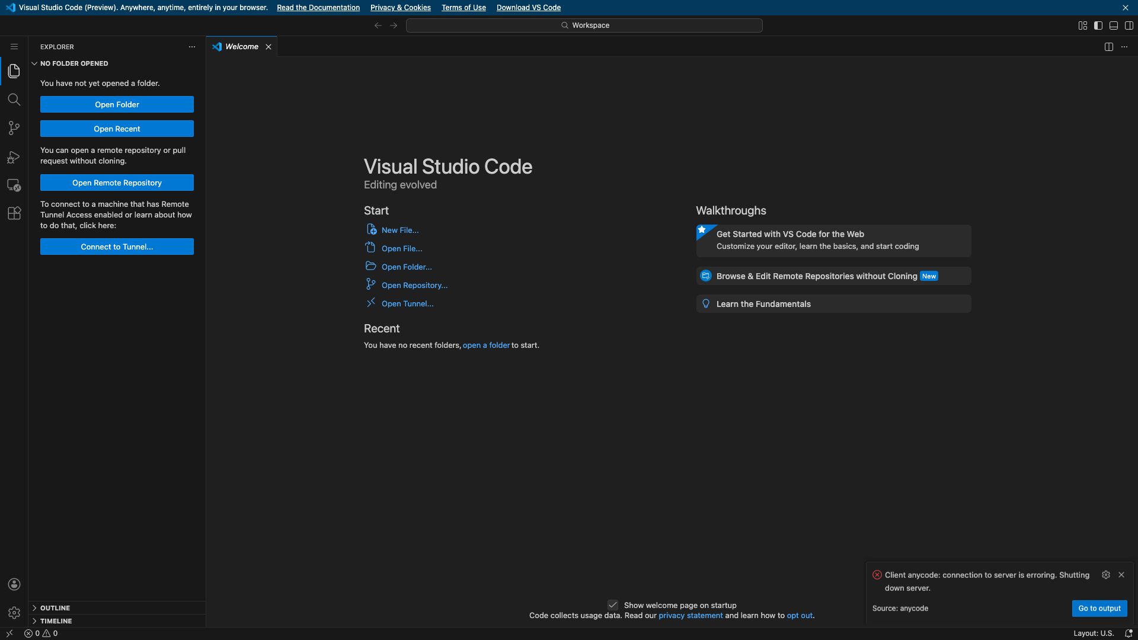Open the Search view in activity bar
The width and height of the screenshot is (1138, 640).
(x=14, y=100)
